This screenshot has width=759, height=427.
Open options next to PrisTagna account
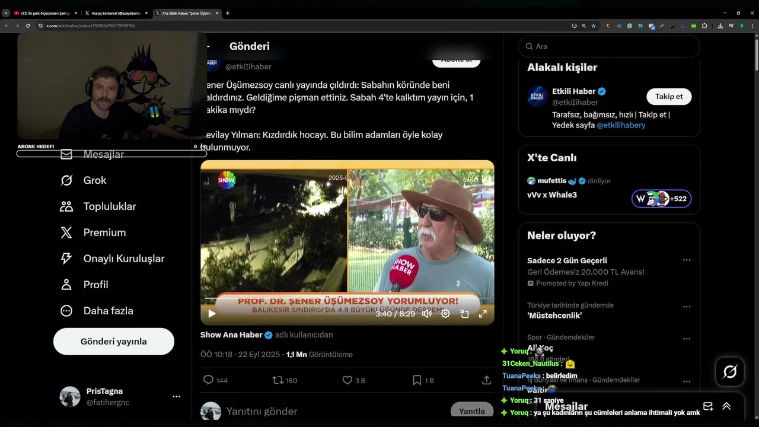click(176, 397)
